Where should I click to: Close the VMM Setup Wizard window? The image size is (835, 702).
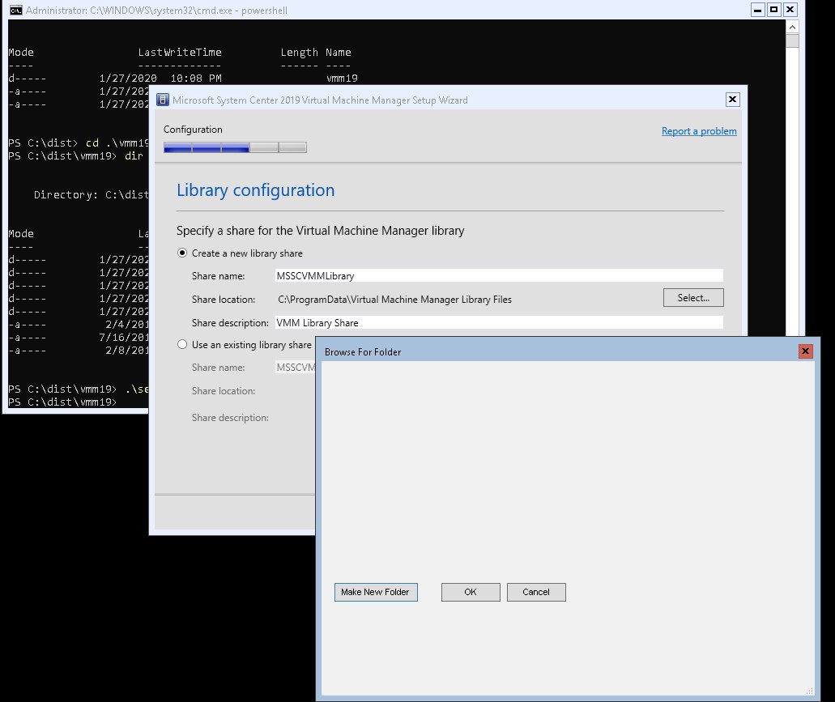click(x=733, y=100)
